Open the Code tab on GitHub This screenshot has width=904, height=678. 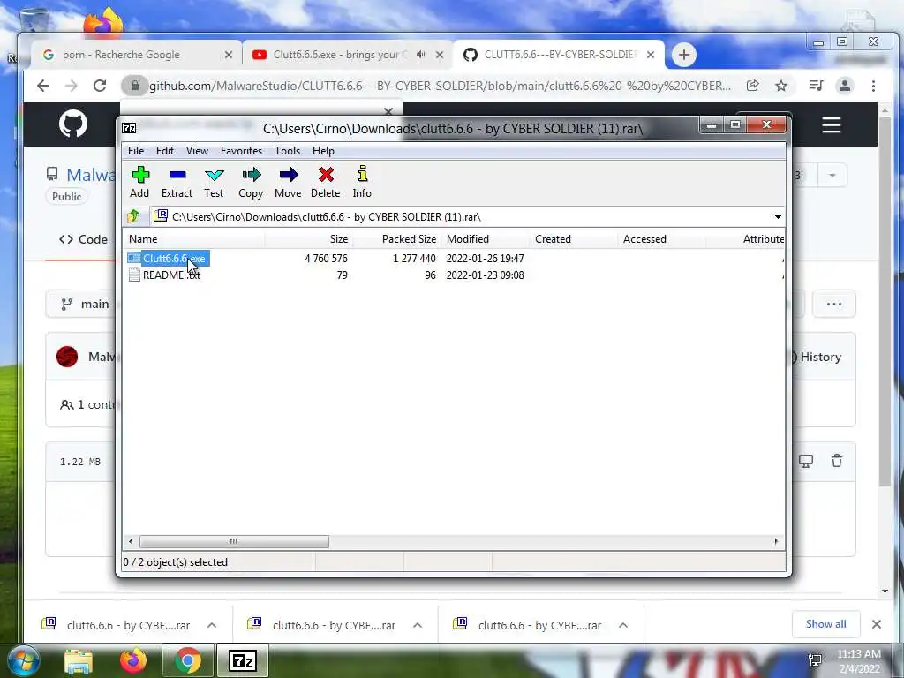tap(84, 239)
